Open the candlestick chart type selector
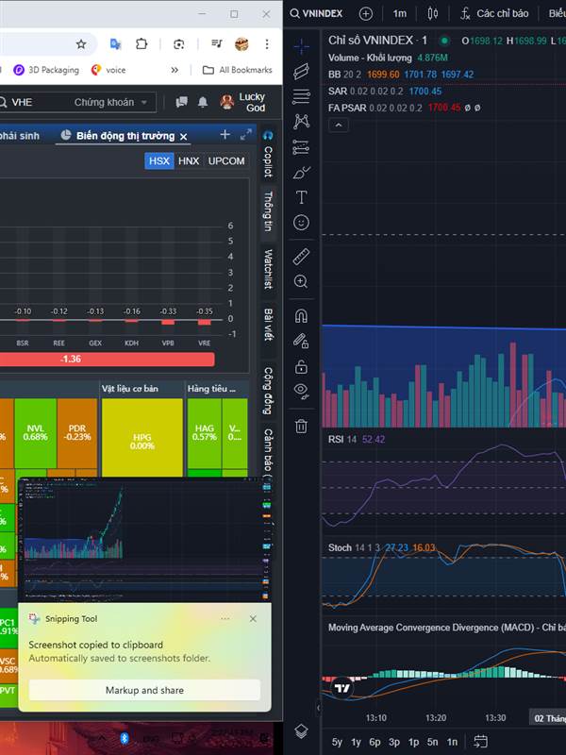The height and width of the screenshot is (755, 566). (433, 13)
